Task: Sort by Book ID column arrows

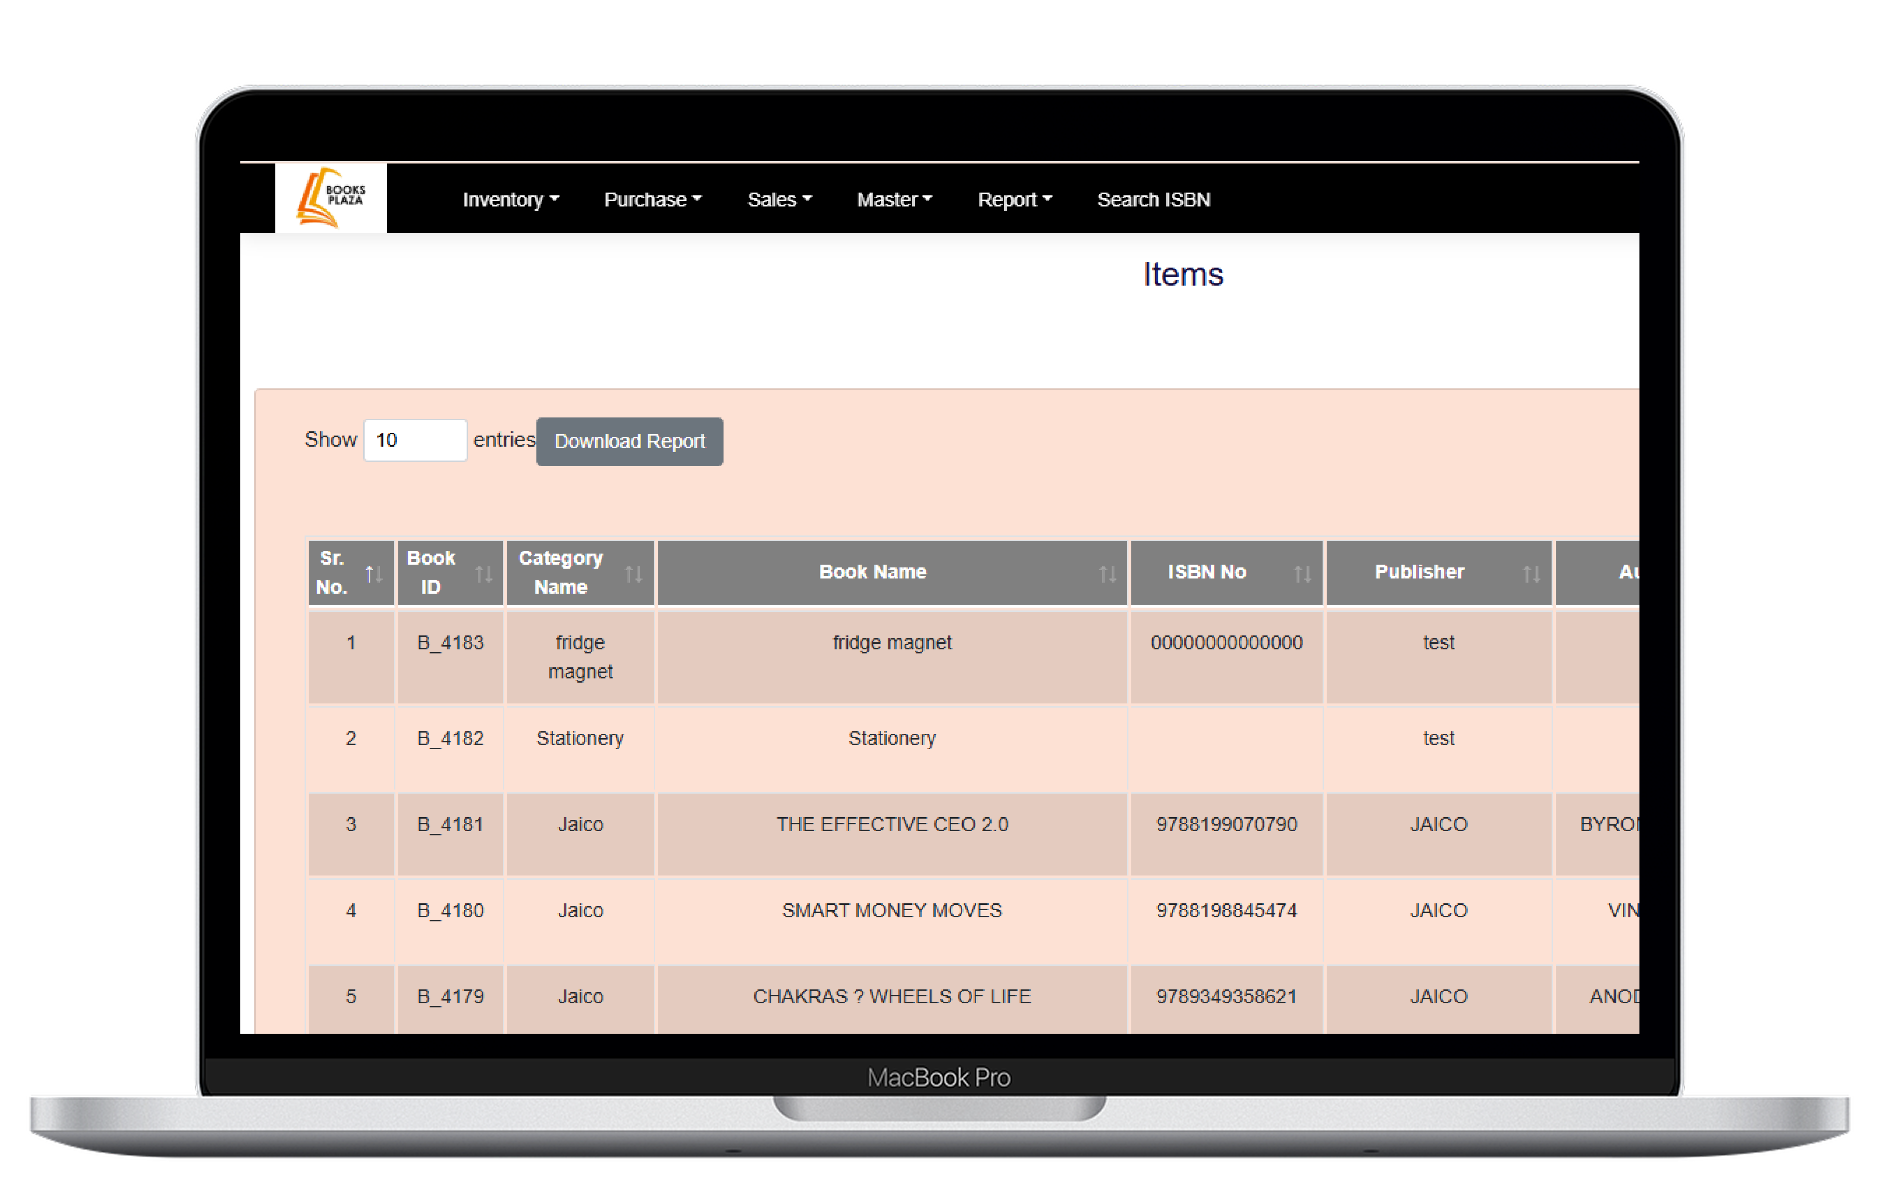Action: click(484, 574)
